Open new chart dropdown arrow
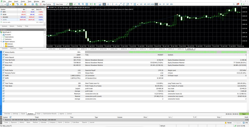This screenshot has height=127, width=249. (5, 4)
